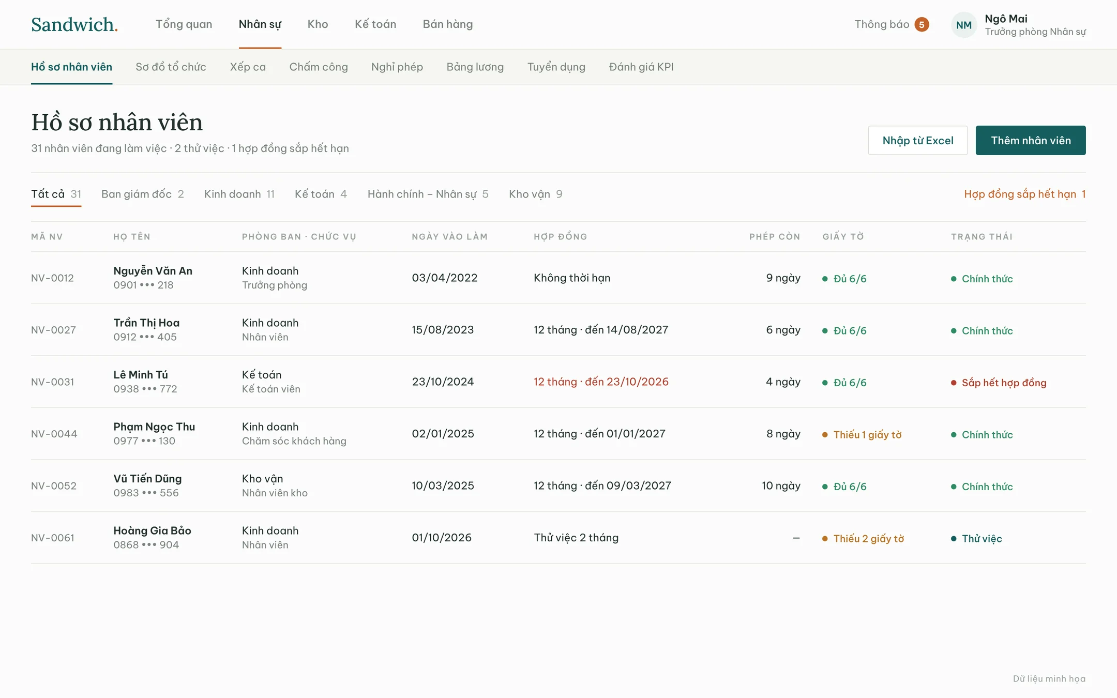The height and width of the screenshot is (698, 1117).
Task: Open the Kế toán top menu
Action: point(375,24)
